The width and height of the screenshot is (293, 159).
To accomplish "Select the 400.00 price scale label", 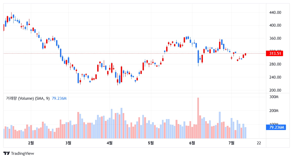I will coord(275,25).
